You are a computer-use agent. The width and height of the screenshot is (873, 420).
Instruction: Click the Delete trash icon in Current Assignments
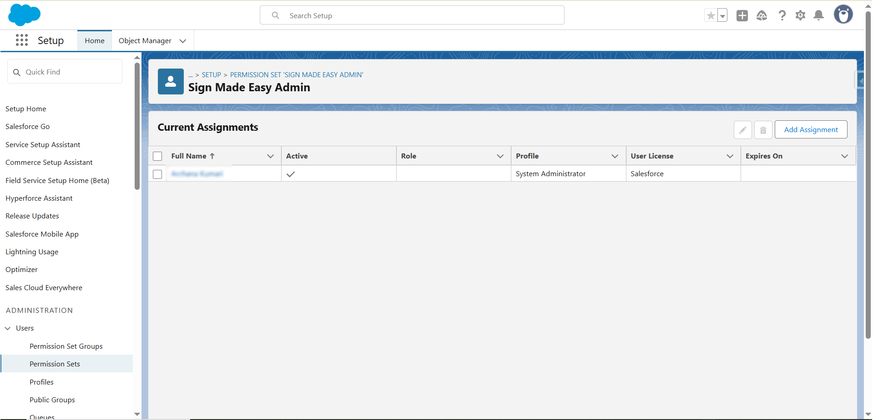click(x=763, y=130)
